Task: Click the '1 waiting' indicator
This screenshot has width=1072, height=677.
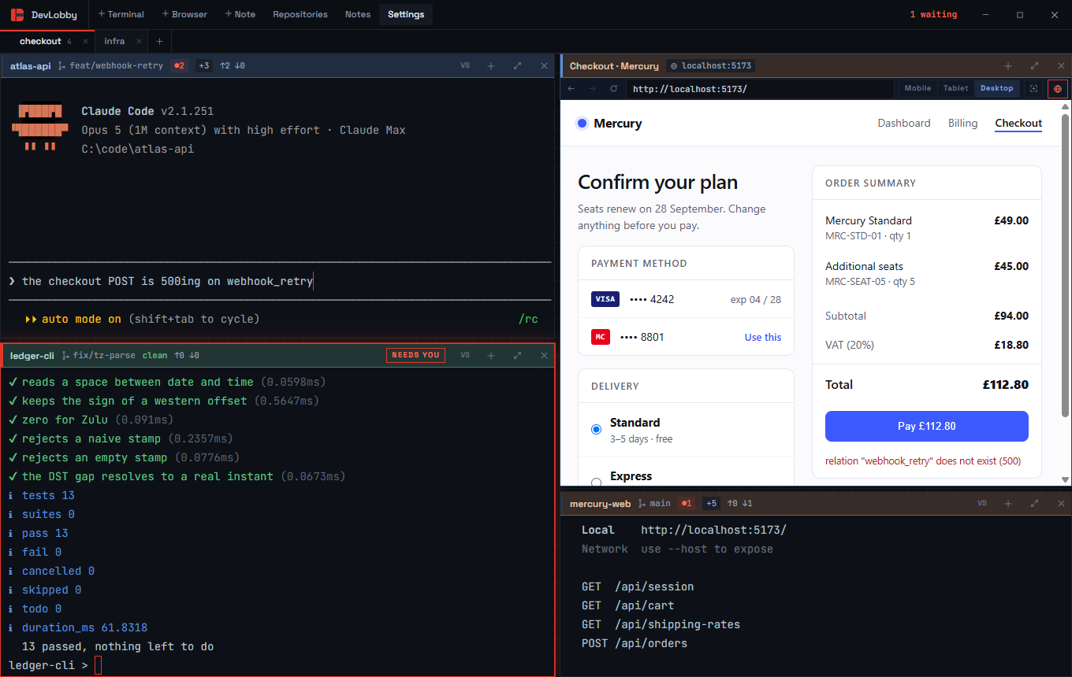Action: coord(933,14)
